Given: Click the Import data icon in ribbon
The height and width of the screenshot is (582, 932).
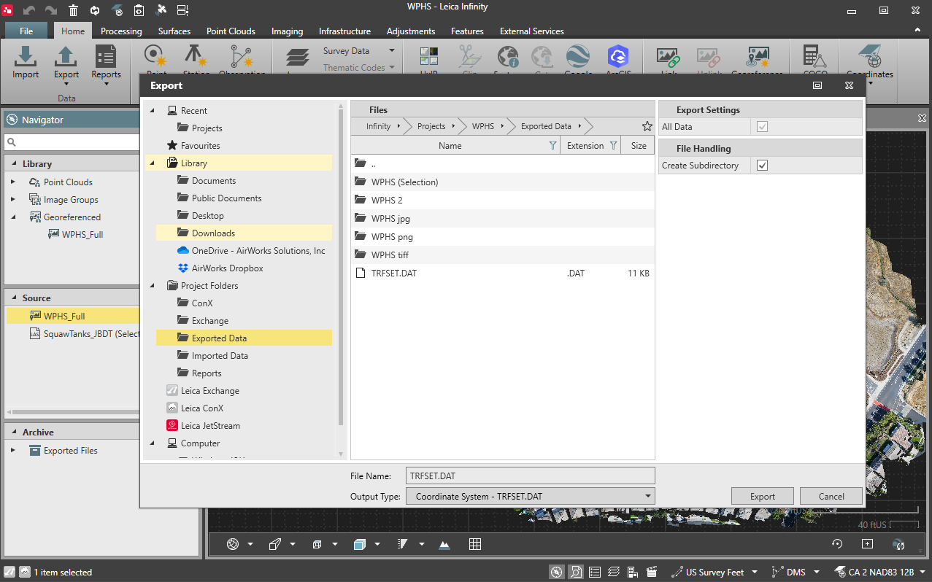Looking at the screenshot, I should [x=26, y=58].
